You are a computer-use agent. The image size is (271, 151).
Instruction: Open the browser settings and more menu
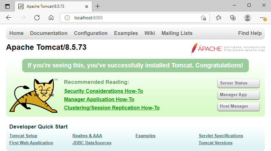pyautogui.click(x=263, y=18)
